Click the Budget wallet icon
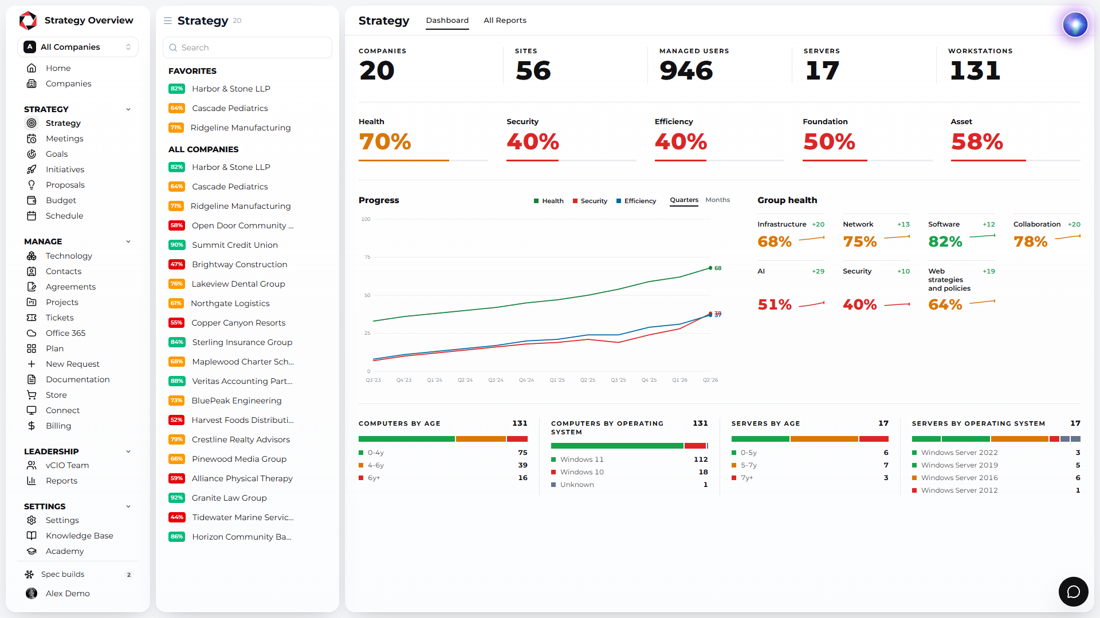The image size is (1100, 618). click(x=32, y=200)
